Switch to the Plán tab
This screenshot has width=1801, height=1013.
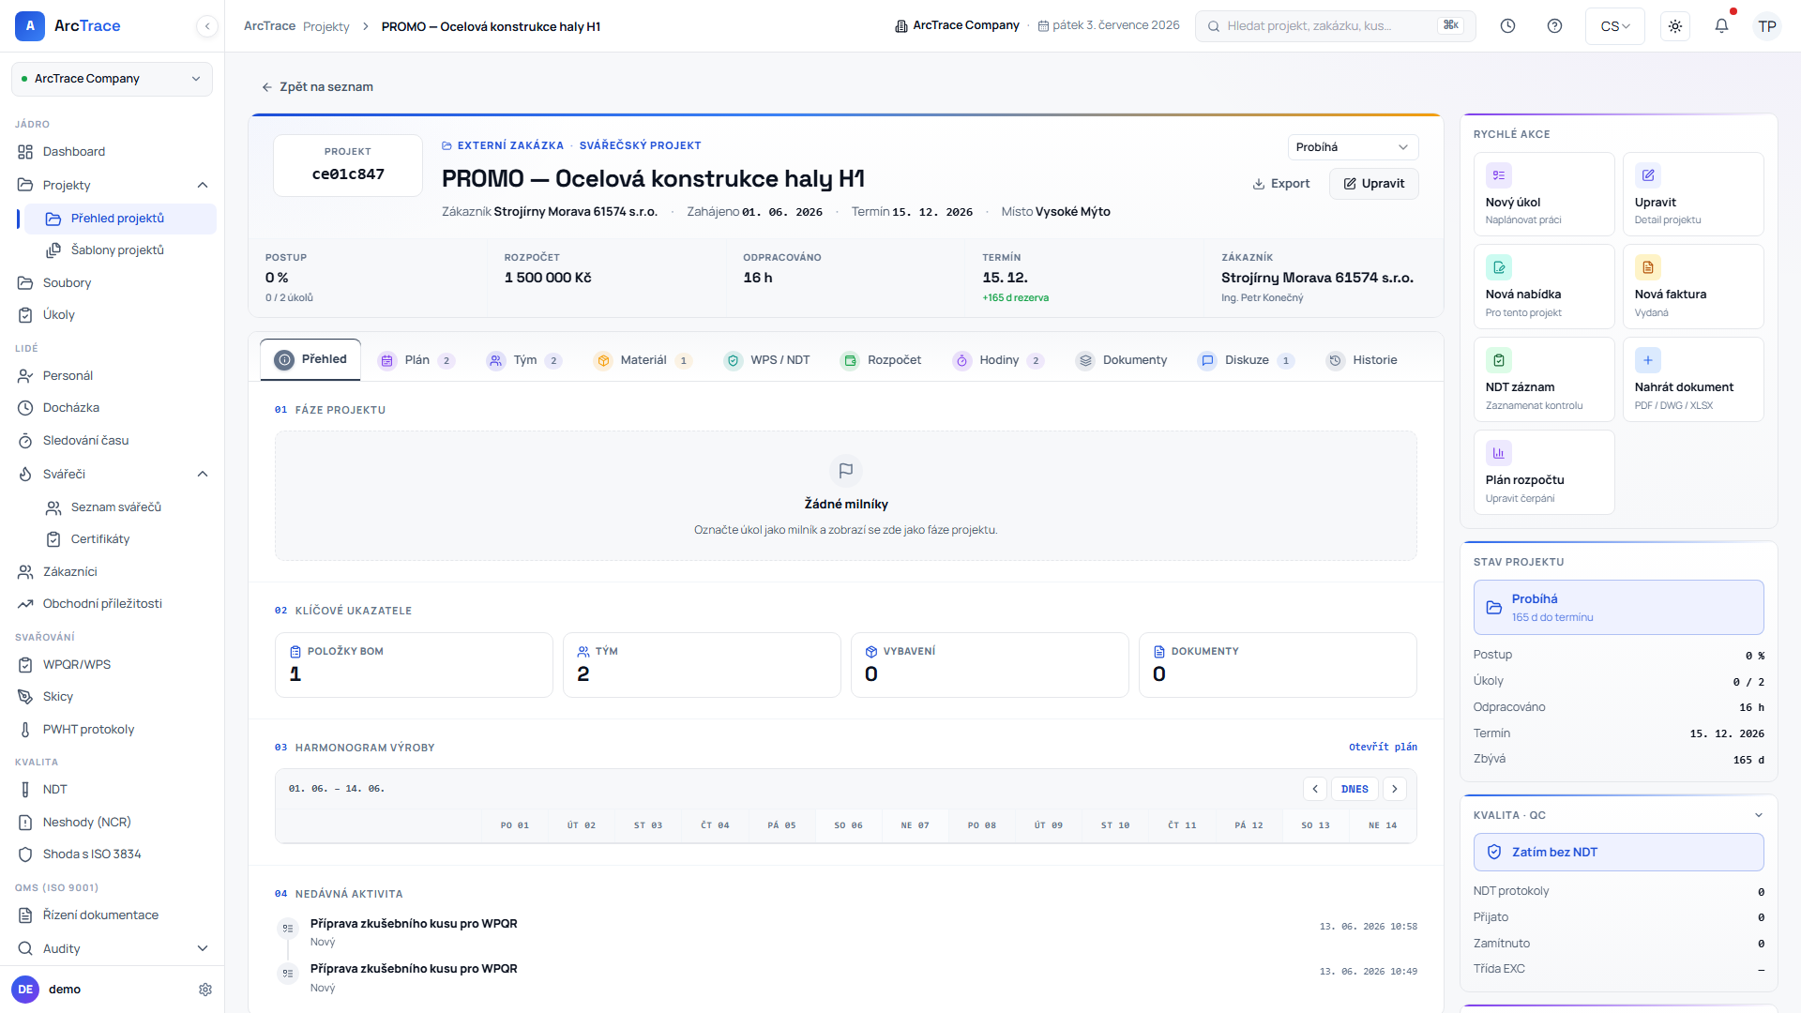(416, 361)
